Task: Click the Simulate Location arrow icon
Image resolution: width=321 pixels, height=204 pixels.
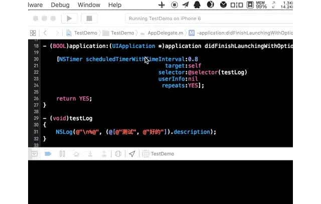Action: (x=132, y=154)
